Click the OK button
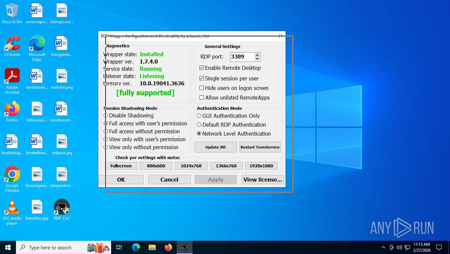 click(121, 180)
